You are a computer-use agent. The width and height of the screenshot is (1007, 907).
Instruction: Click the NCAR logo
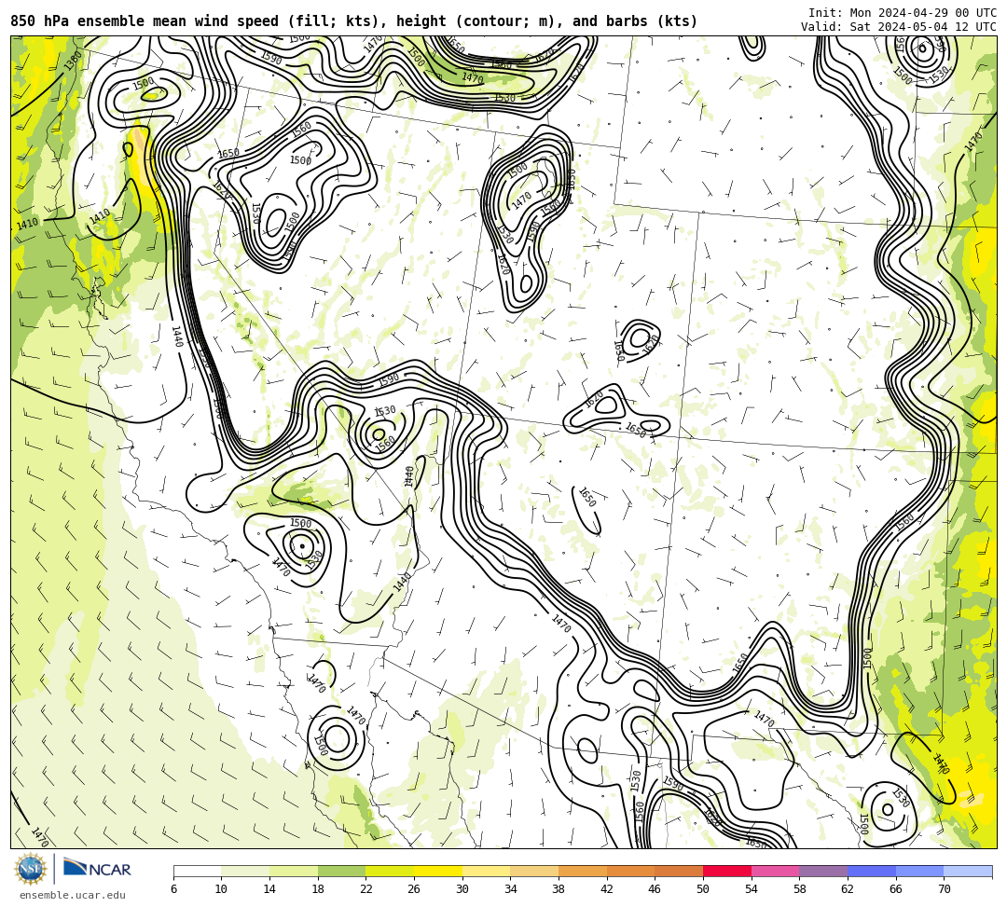click(x=97, y=869)
